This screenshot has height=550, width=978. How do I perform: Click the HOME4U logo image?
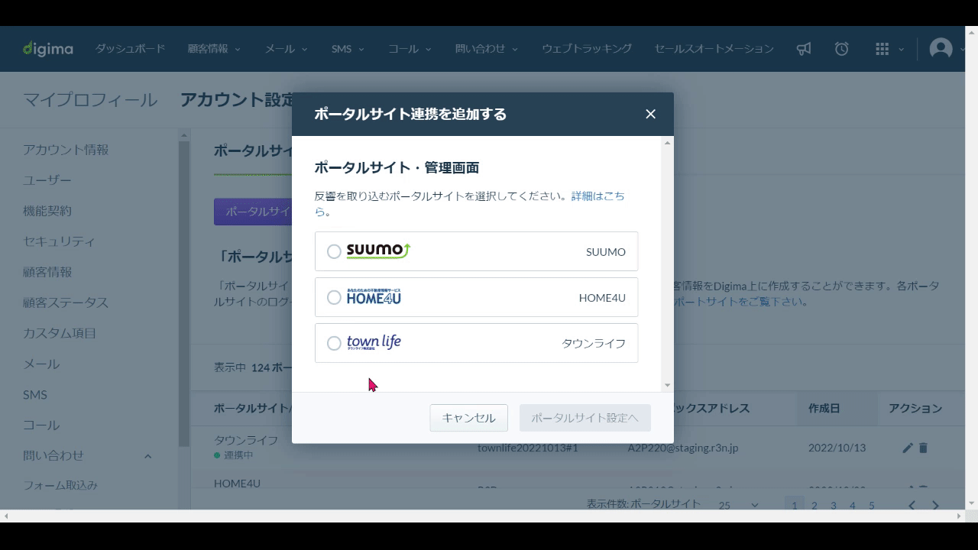[x=374, y=297]
